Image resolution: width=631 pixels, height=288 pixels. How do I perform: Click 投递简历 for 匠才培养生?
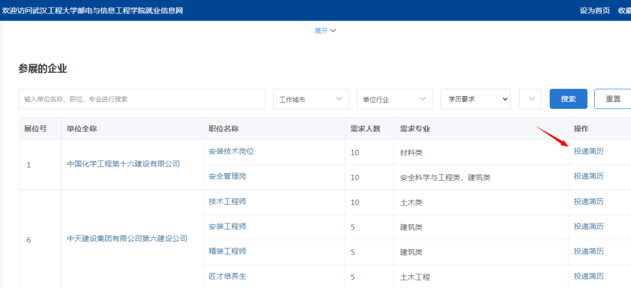[x=588, y=276]
